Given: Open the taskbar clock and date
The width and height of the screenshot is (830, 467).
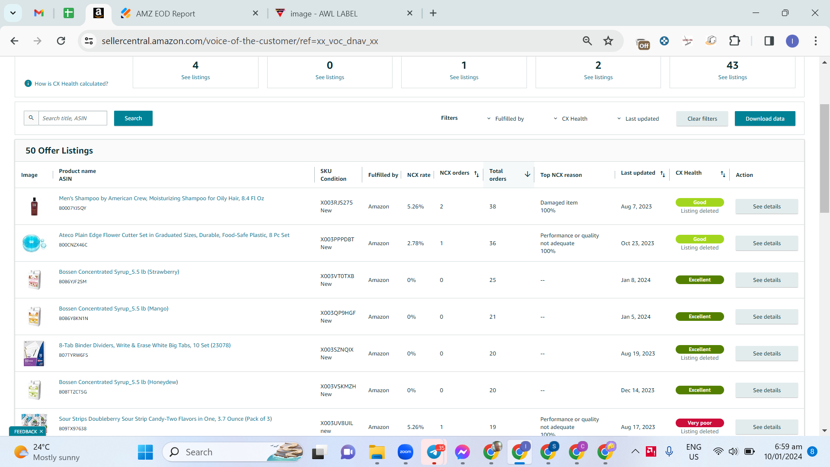Looking at the screenshot, I should [783, 452].
